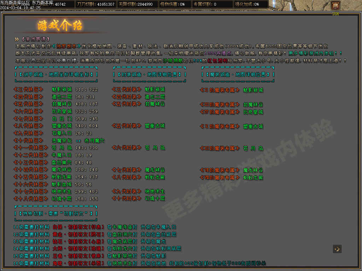Select the VII阶魔装专属 link
Viewport: 362px width, 271px height.
point(220,170)
